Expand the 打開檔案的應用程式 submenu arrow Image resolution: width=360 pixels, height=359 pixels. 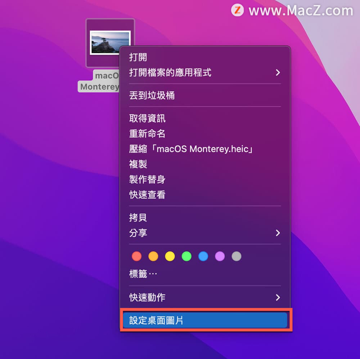pyautogui.click(x=278, y=72)
